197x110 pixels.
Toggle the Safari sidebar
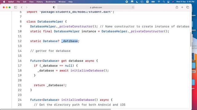click(x=16, y=7)
